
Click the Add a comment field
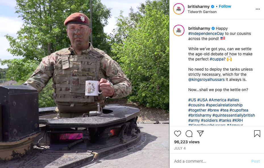(x=211, y=161)
